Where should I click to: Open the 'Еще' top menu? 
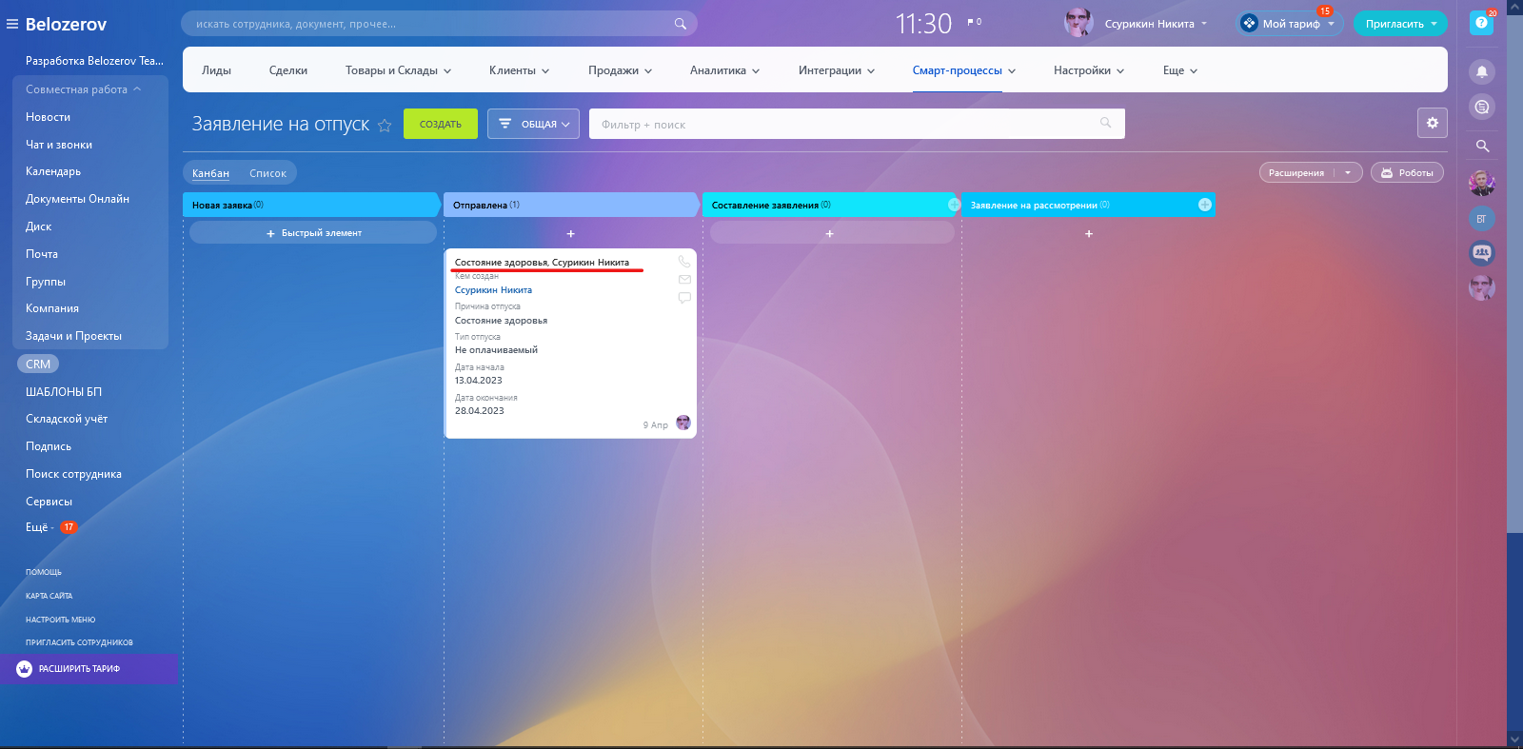[x=1179, y=70]
